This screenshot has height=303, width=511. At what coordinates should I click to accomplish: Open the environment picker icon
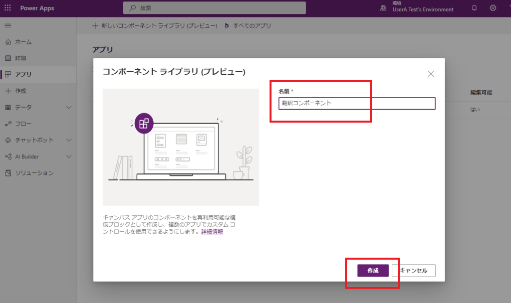pyautogui.click(x=383, y=8)
